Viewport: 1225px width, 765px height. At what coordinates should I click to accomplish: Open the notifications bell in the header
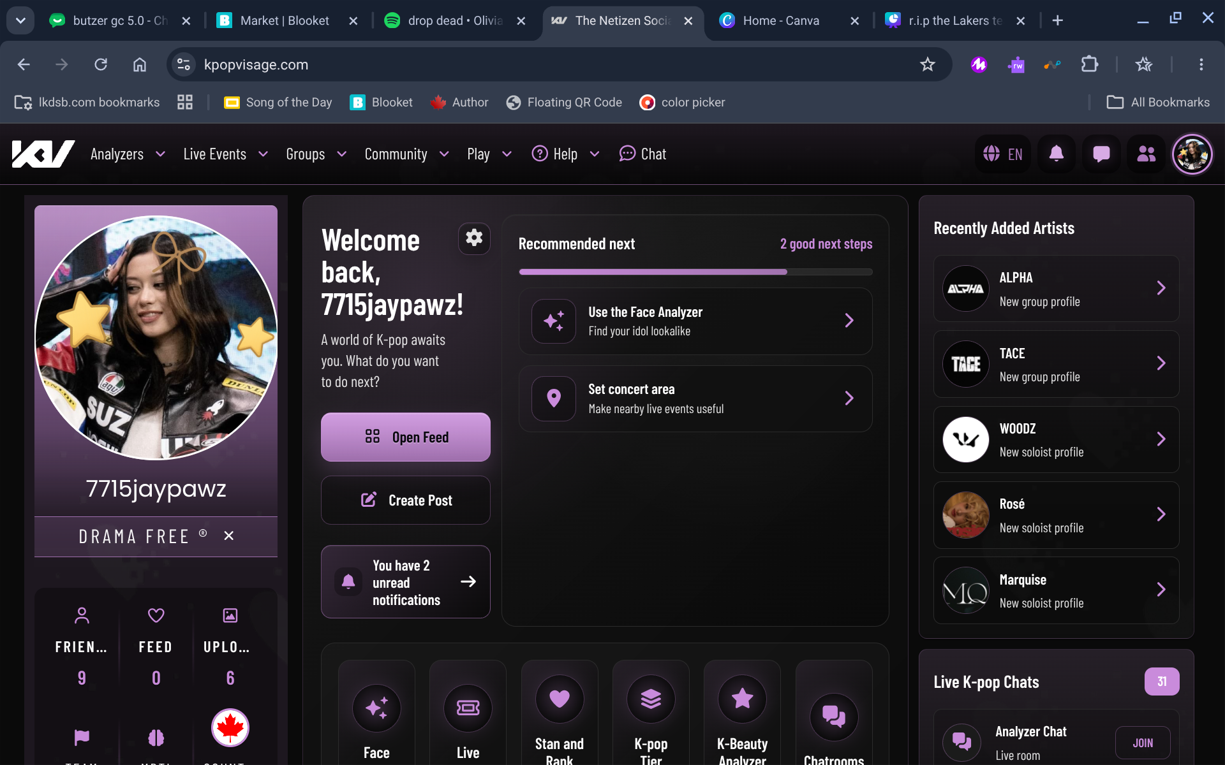(x=1057, y=154)
